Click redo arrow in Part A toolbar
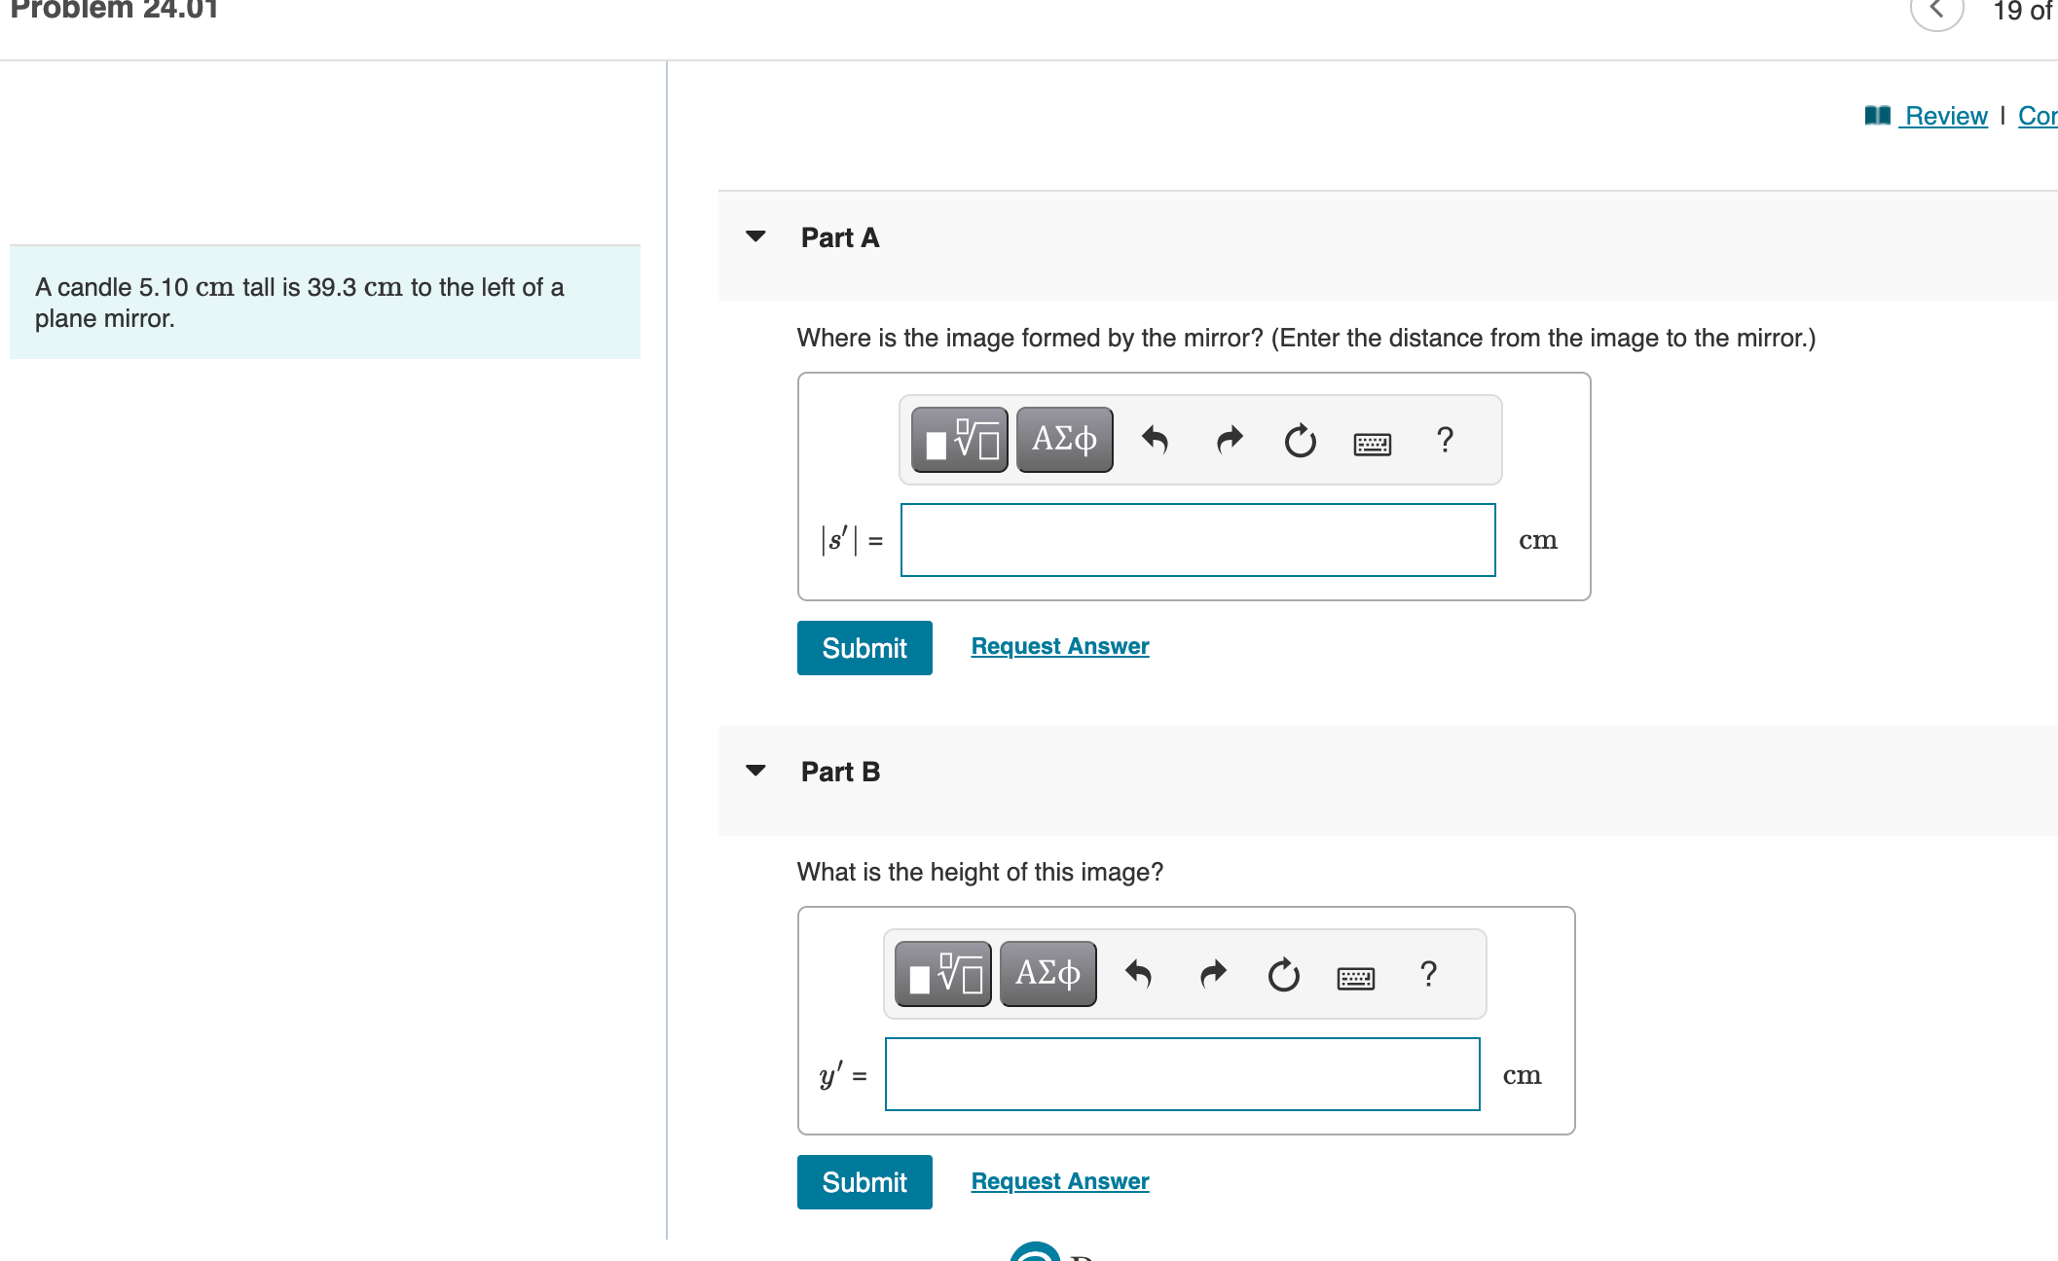The height and width of the screenshot is (1261, 2058). click(1230, 440)
